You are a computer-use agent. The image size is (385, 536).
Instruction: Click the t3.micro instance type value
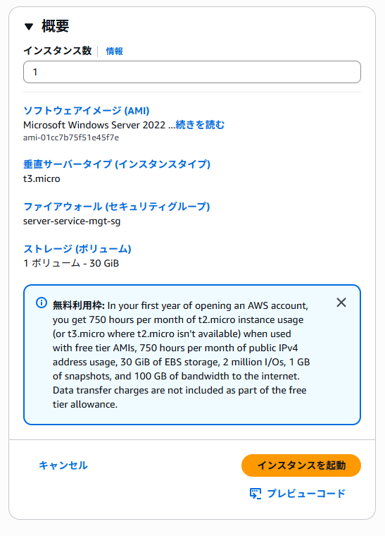pos(42,178)
